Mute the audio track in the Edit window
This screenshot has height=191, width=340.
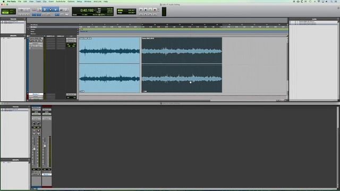pyautogui.click(x=41, y=41)
